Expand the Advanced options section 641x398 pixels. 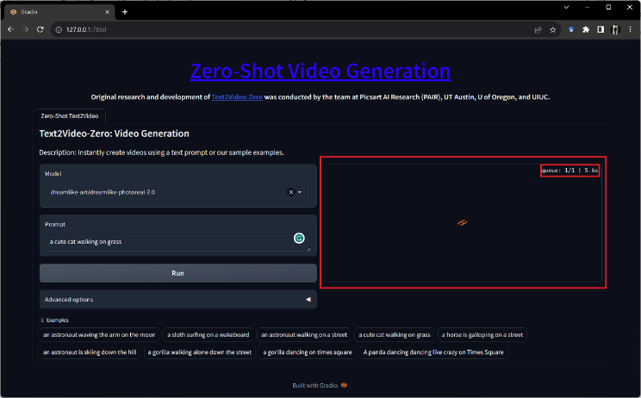point(178,299)
